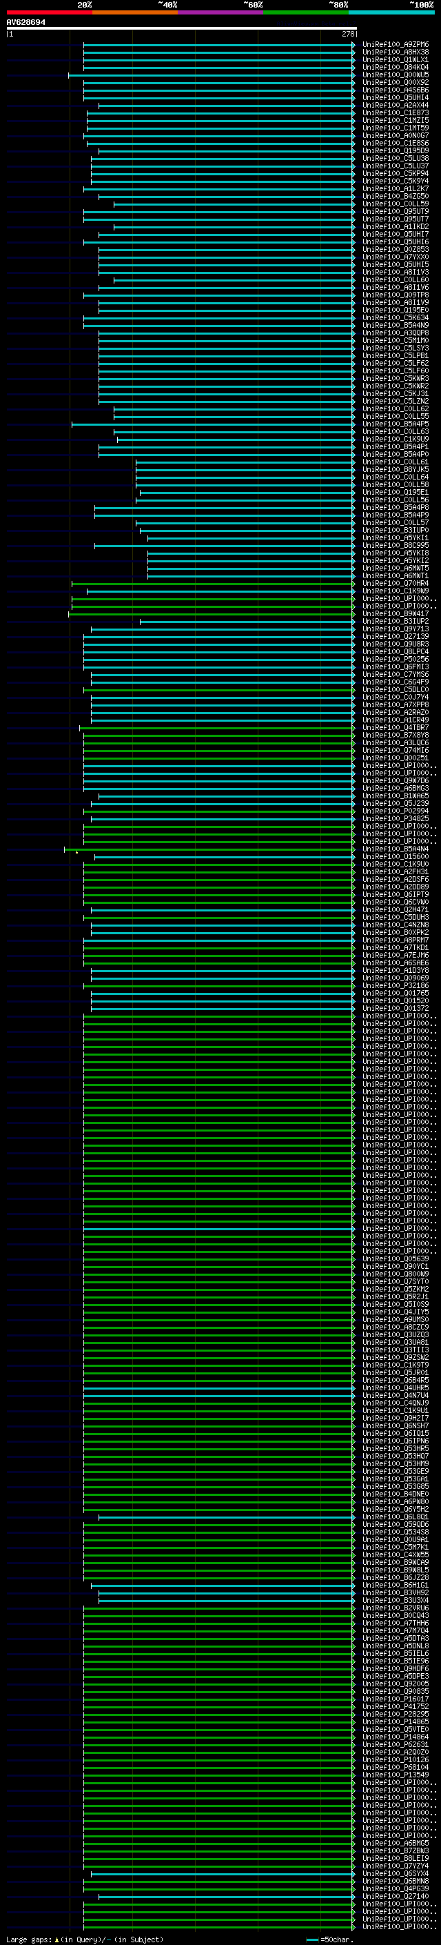The width and height of the screenshot is (441, 1945).
Task: Select label UniRef100_Q195D9
Action: click(x=396, y=150)
